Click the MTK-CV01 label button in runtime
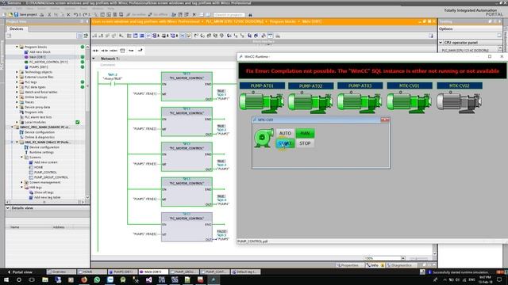The width and height of the screenshot is (508, 285). [410, 85]
